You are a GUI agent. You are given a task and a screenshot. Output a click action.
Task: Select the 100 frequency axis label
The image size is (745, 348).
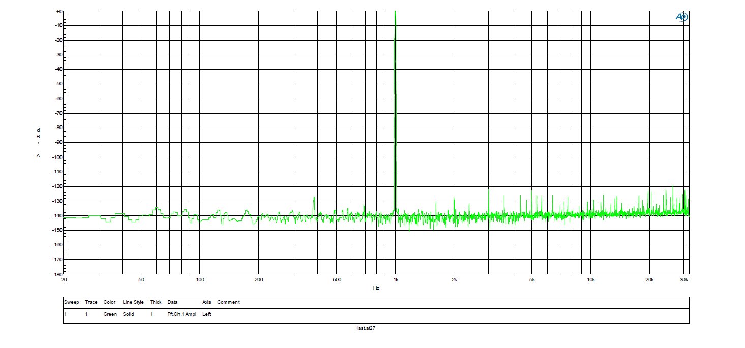[x=200, y=280]
